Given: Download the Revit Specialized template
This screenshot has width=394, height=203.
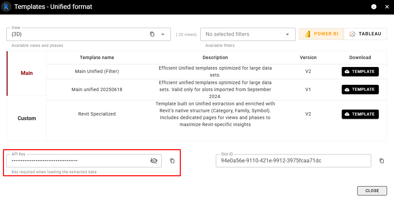Looking at the screenshot, I should click(x=360, y=114).
